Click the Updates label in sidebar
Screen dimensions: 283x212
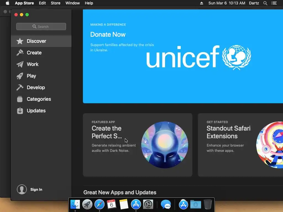36,111
